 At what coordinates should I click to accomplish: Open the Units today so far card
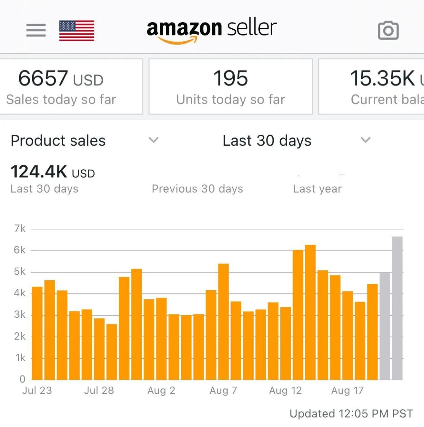coord(231,87)
